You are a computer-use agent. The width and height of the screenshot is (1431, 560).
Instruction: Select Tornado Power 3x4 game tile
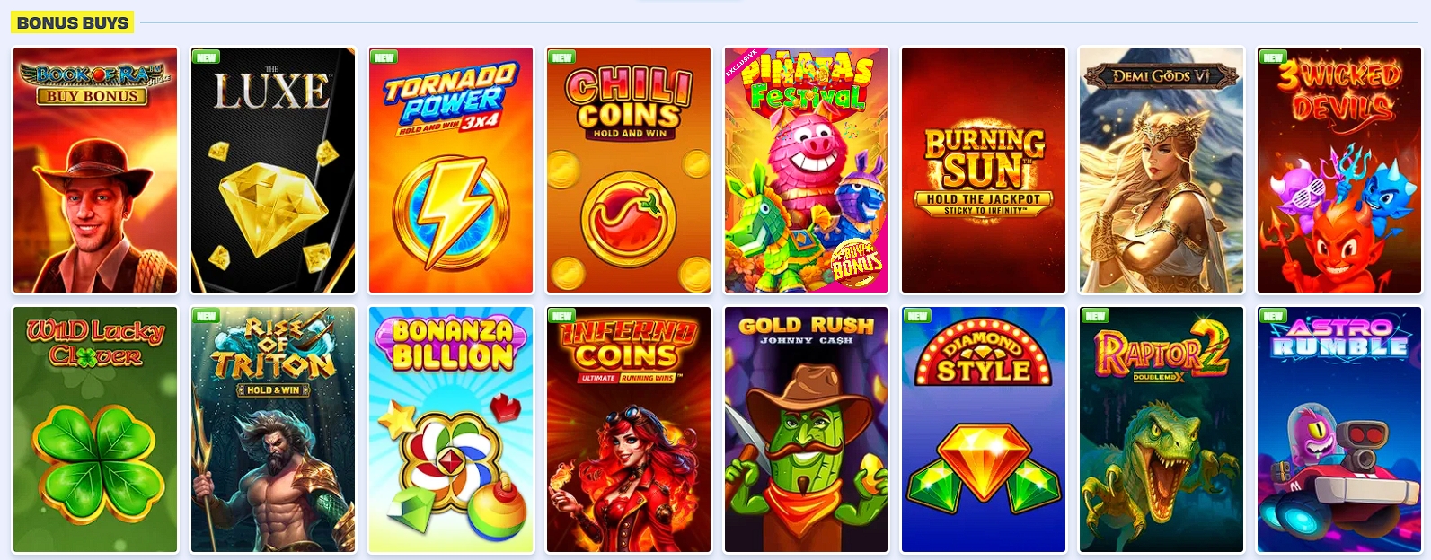451,171
